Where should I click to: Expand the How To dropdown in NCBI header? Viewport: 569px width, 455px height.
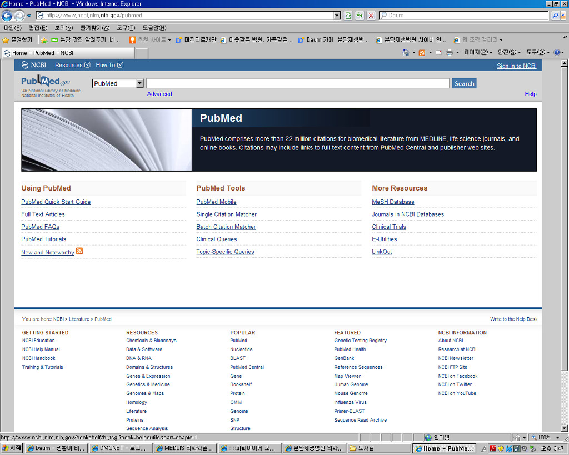click(109, 65)
